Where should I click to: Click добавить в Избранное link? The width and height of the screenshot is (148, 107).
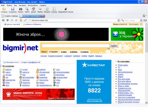(33, 24)
